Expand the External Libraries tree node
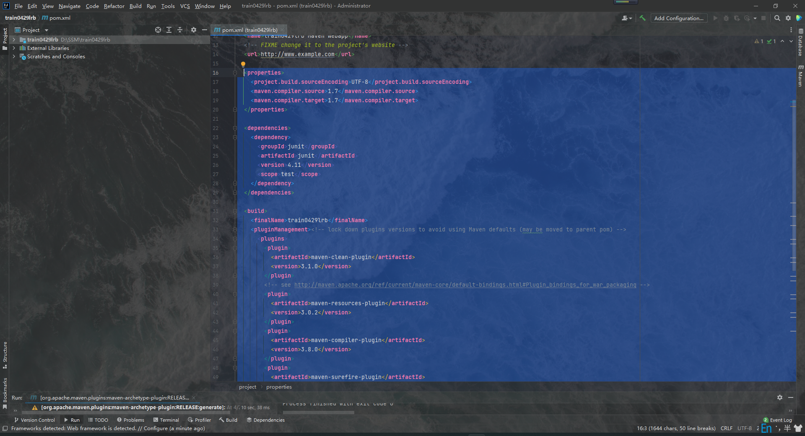Image resolution: width=805 pixels, height=436 pixels. (14, 48)
